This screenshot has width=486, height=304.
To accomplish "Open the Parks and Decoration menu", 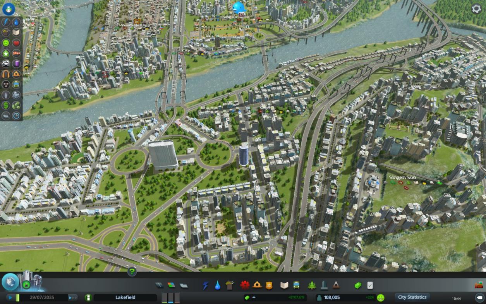I will (312, 286).
